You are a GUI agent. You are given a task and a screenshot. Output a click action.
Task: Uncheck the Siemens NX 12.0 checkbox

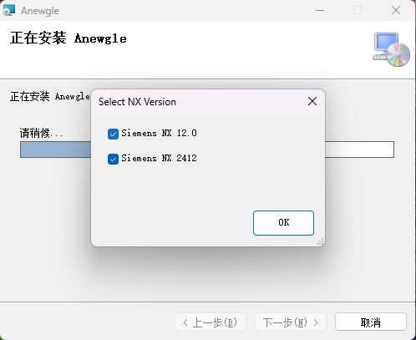point(113,134)
